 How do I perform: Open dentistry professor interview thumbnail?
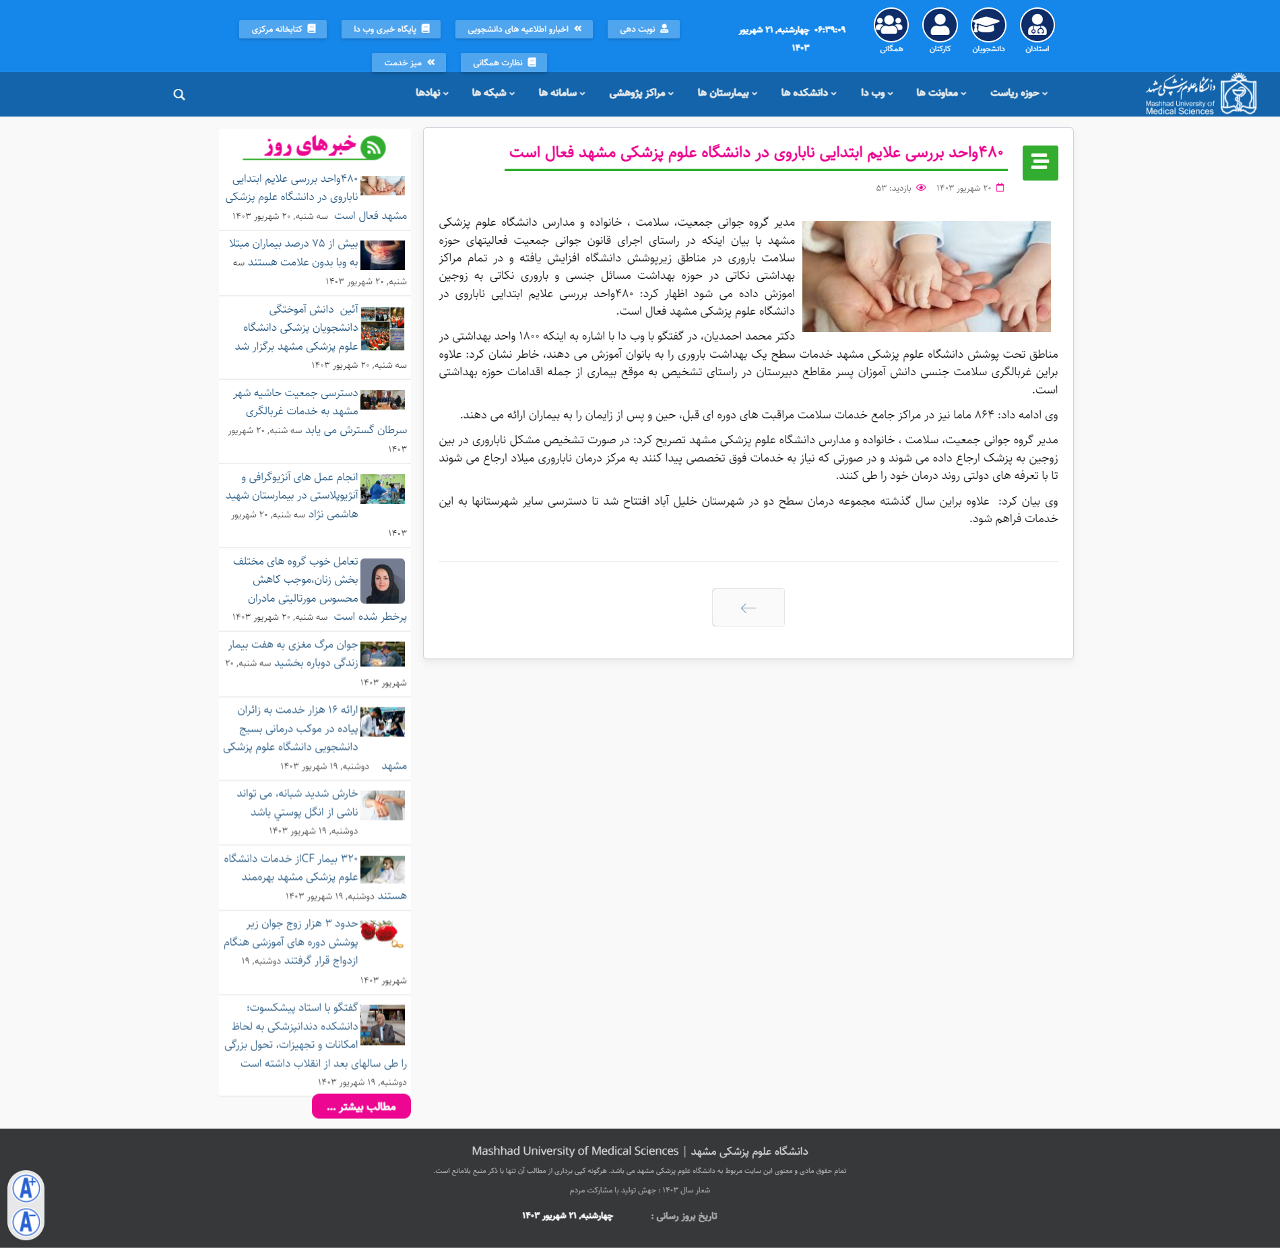[383, 1025]
